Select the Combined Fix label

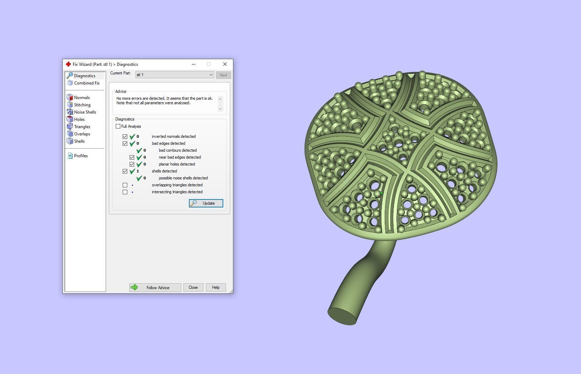click(x=87, y=83)
